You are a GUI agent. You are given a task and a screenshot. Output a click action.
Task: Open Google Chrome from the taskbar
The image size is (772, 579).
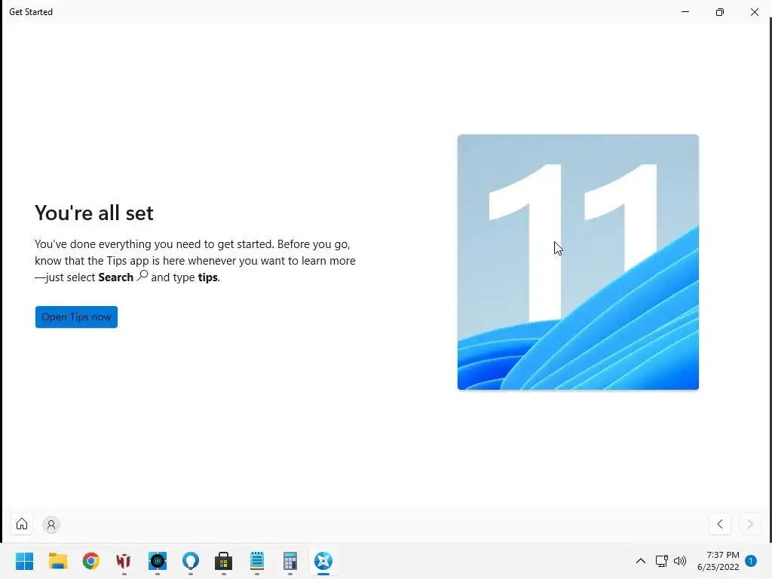(x=91, y=561)
